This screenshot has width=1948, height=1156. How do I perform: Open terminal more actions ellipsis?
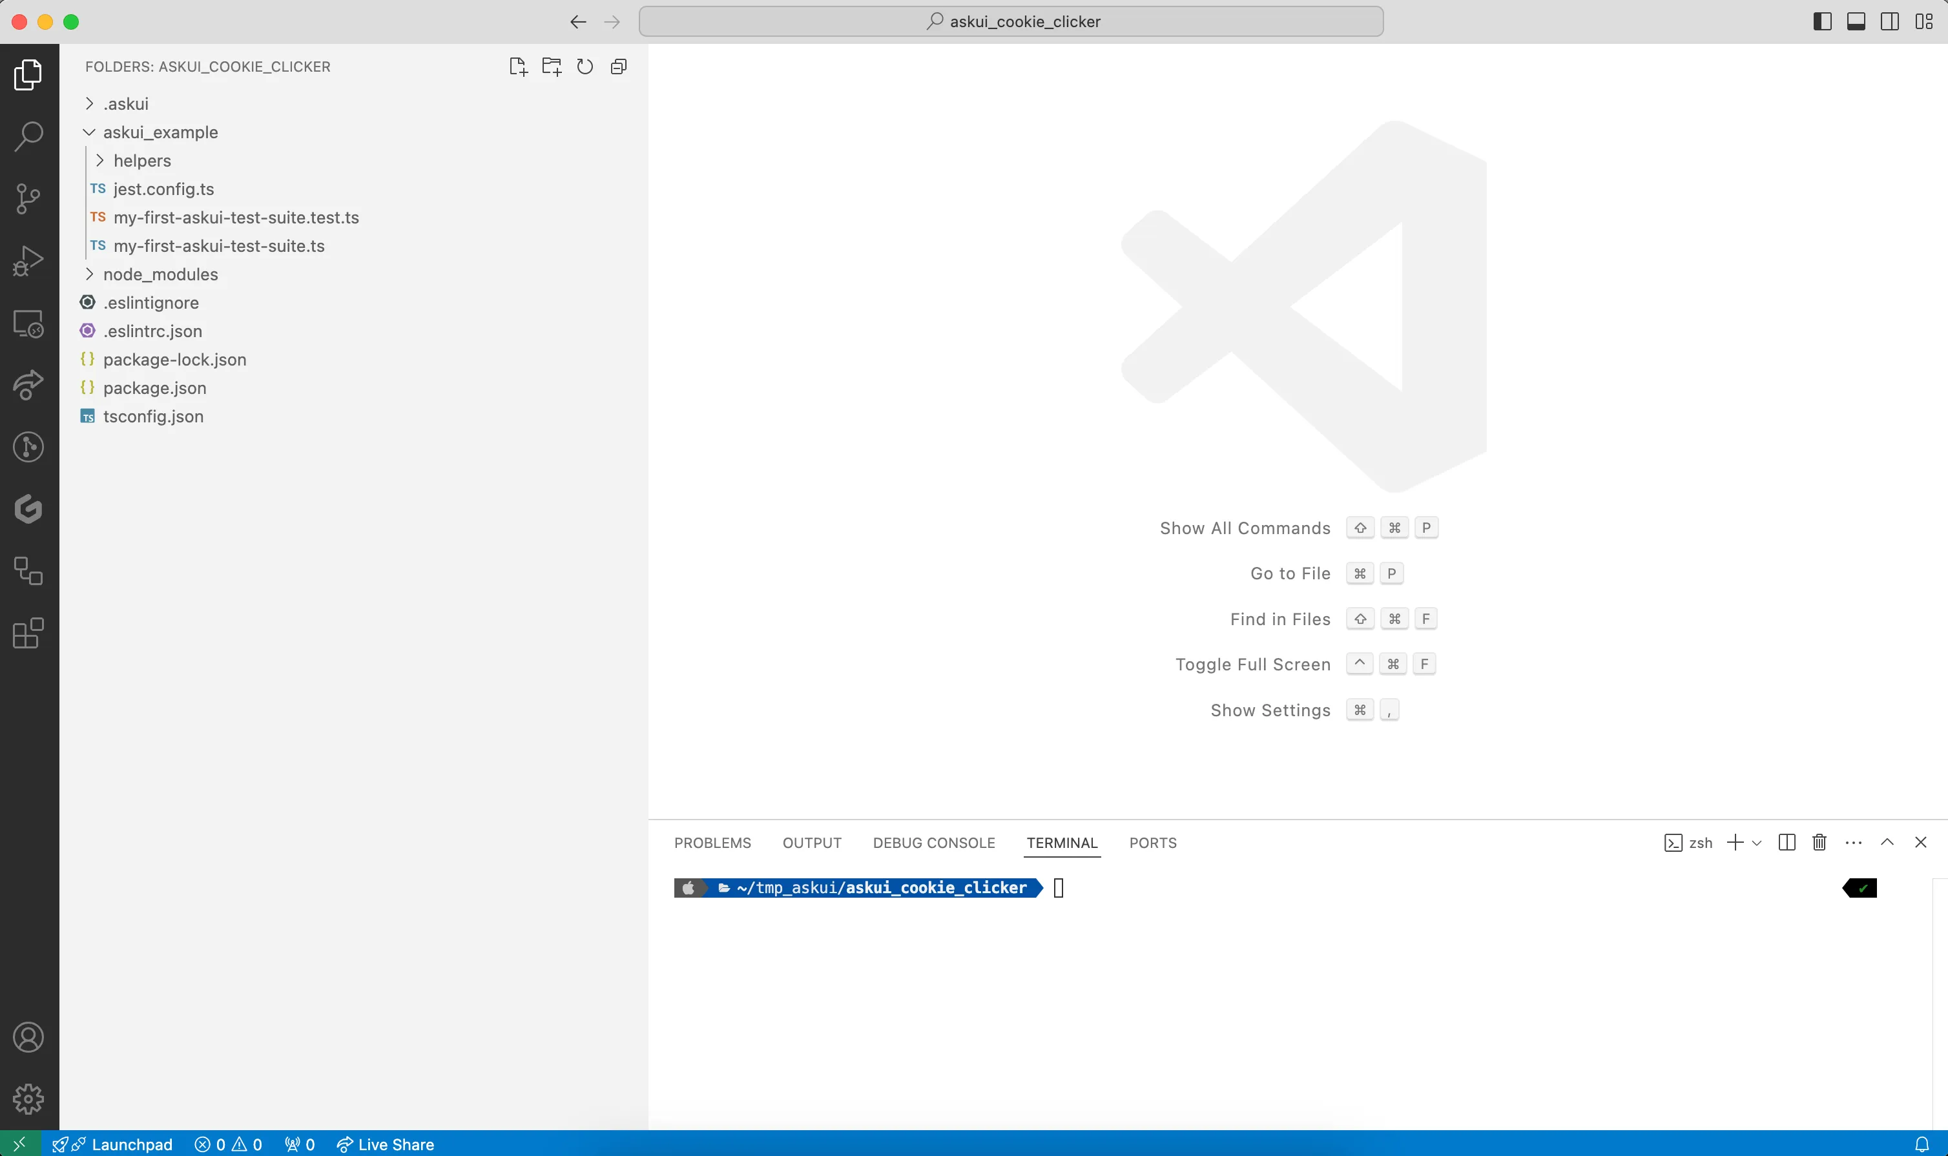click(x=1854, y=843)
